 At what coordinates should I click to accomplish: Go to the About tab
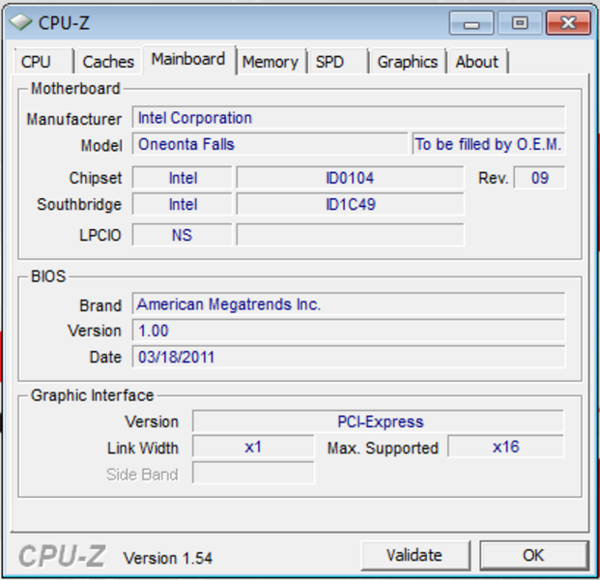pyautogui.click(x=477, y=61)
